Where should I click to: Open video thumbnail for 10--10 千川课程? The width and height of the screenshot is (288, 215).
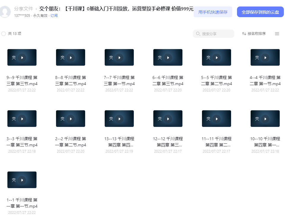point(265,119)
